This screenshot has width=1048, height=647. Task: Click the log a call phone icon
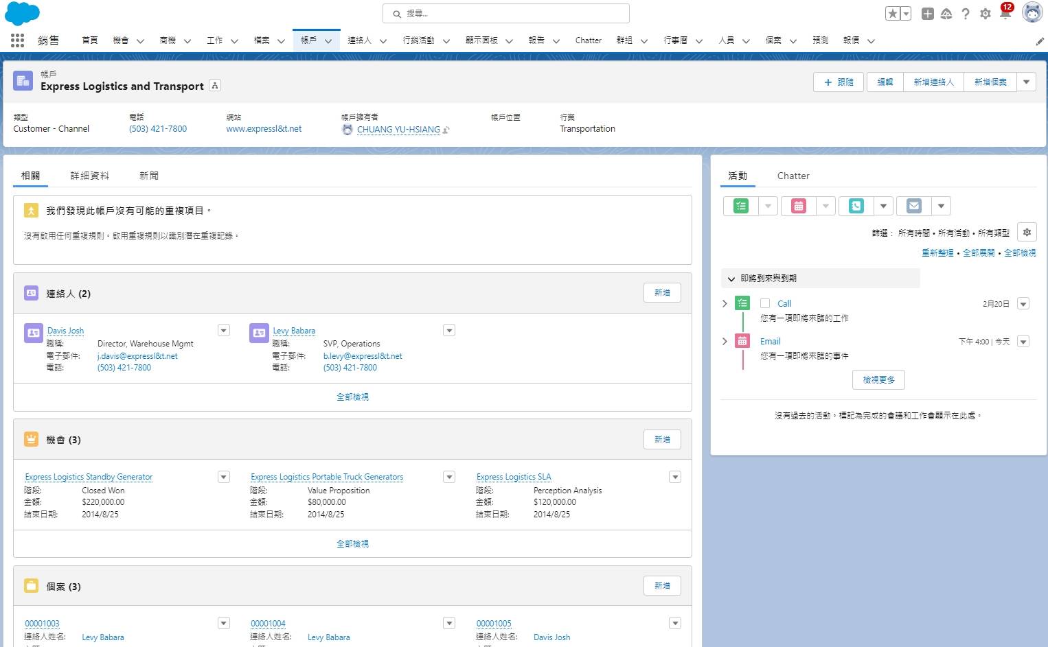tap(856, 206)
